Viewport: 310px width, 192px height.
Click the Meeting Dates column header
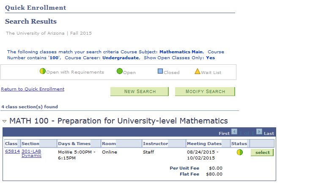point(204,144)
